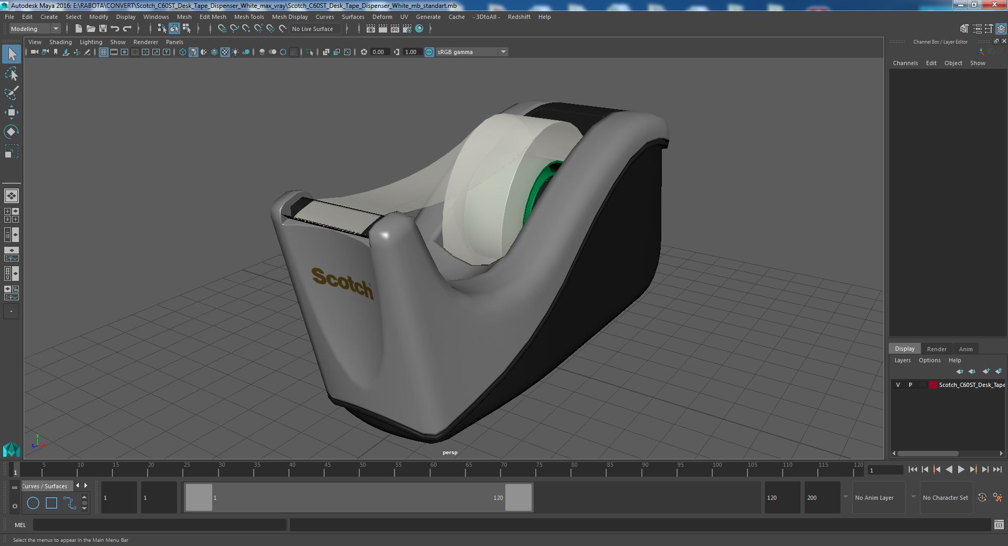Image resolution: width=1008 pixels, height=546 pixels.
Task: Click red layer color swatch
Action: pyautogui.click(x=933, y=385)
